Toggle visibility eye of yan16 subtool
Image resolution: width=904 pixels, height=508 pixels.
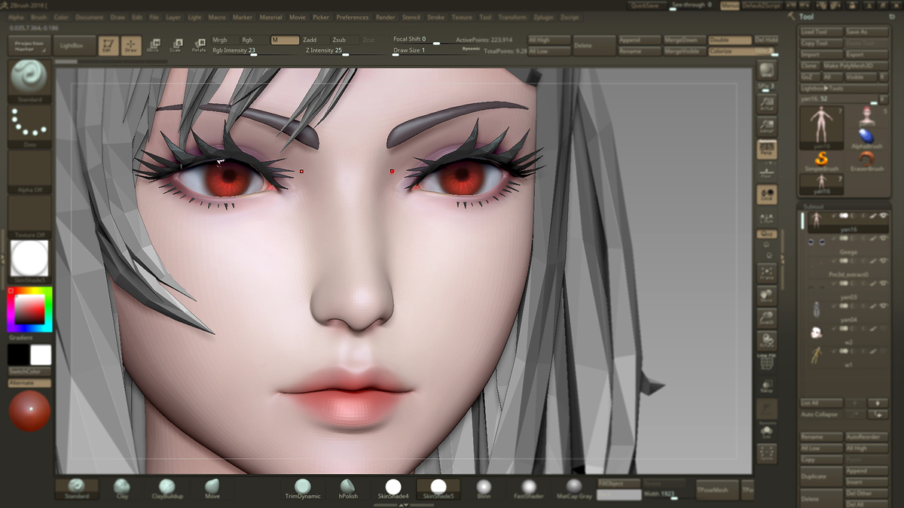click(883, 215)
